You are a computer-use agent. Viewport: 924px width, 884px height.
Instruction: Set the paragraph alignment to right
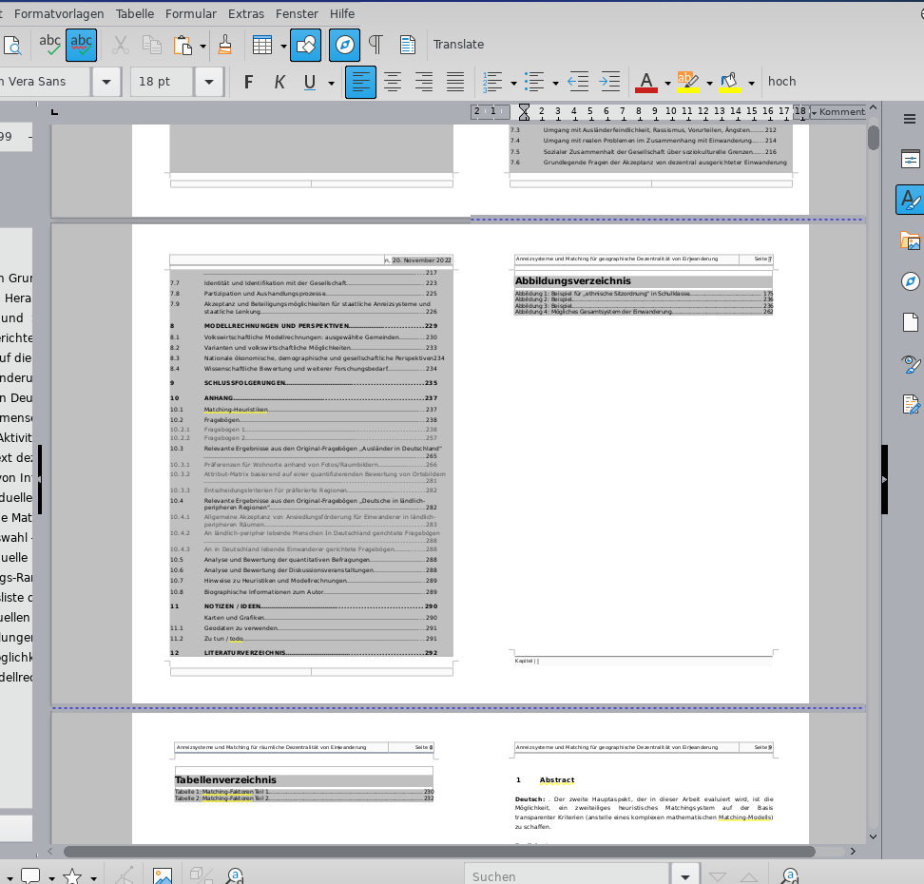coord(424,82)
